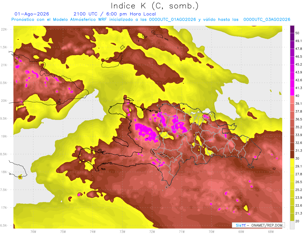The height and width of the screenshot is (235, 304).
Task: Pick the dark brown colorbar segment between 30 and 31.3
Action: [x=292, y=154]
